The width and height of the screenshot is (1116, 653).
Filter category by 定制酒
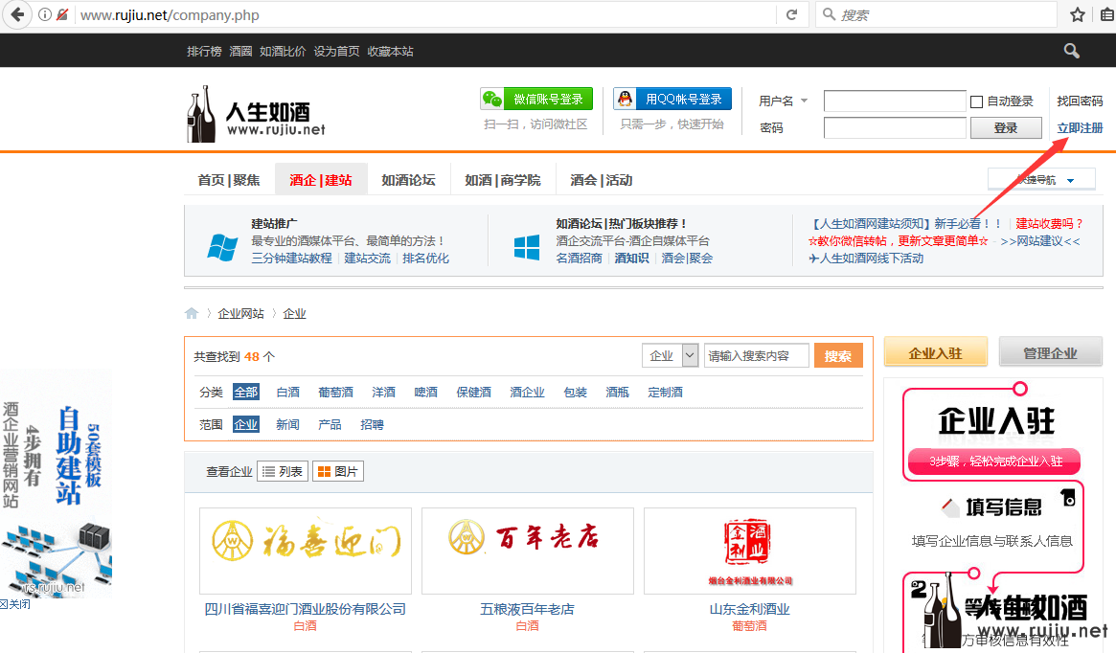tap(666, 392)
